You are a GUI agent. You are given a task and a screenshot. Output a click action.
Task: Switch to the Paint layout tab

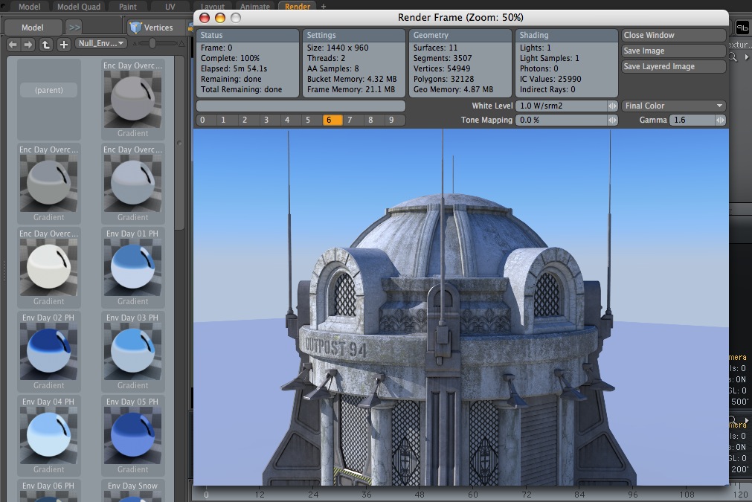coord(128,7)
